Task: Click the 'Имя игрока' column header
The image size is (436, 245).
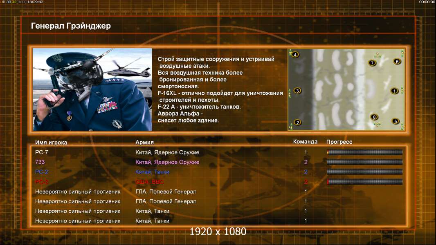Action: (51, 143)
